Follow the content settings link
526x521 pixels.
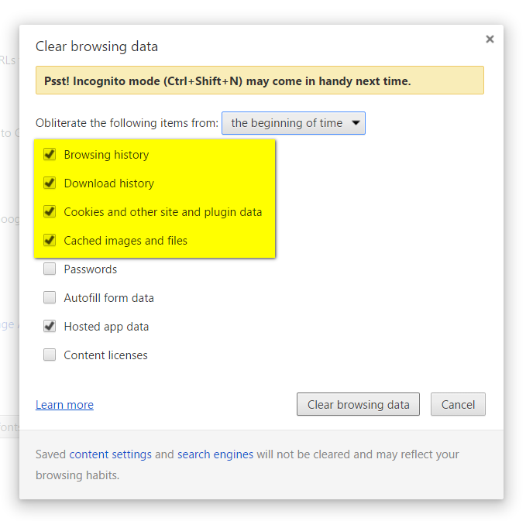[x=110, y=454]
